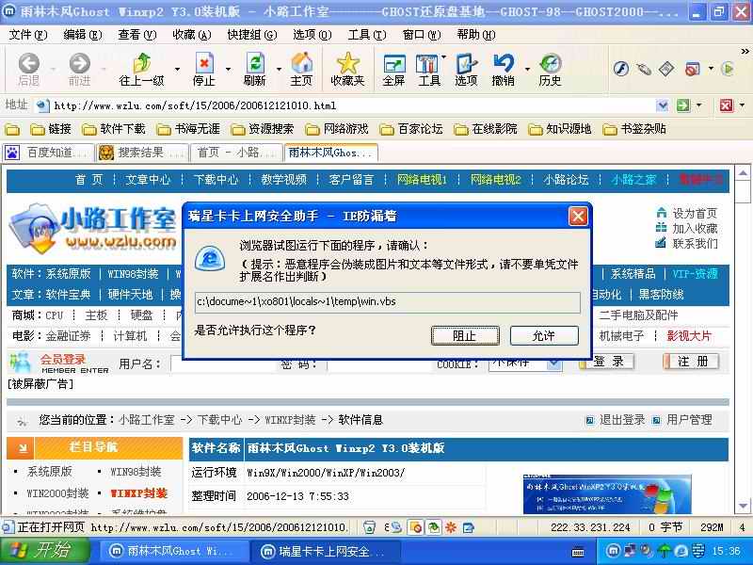Expand the address bar URL dropdown
Image resolution: width=753 pixels, height=565 pixels.
click(x=663, y=105)
